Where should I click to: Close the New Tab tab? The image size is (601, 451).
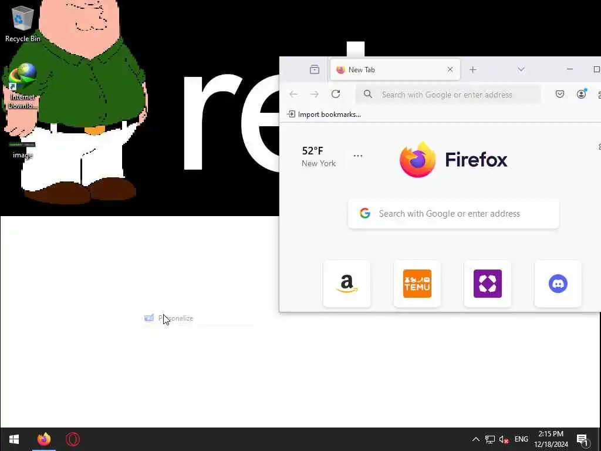click(450, 69)
